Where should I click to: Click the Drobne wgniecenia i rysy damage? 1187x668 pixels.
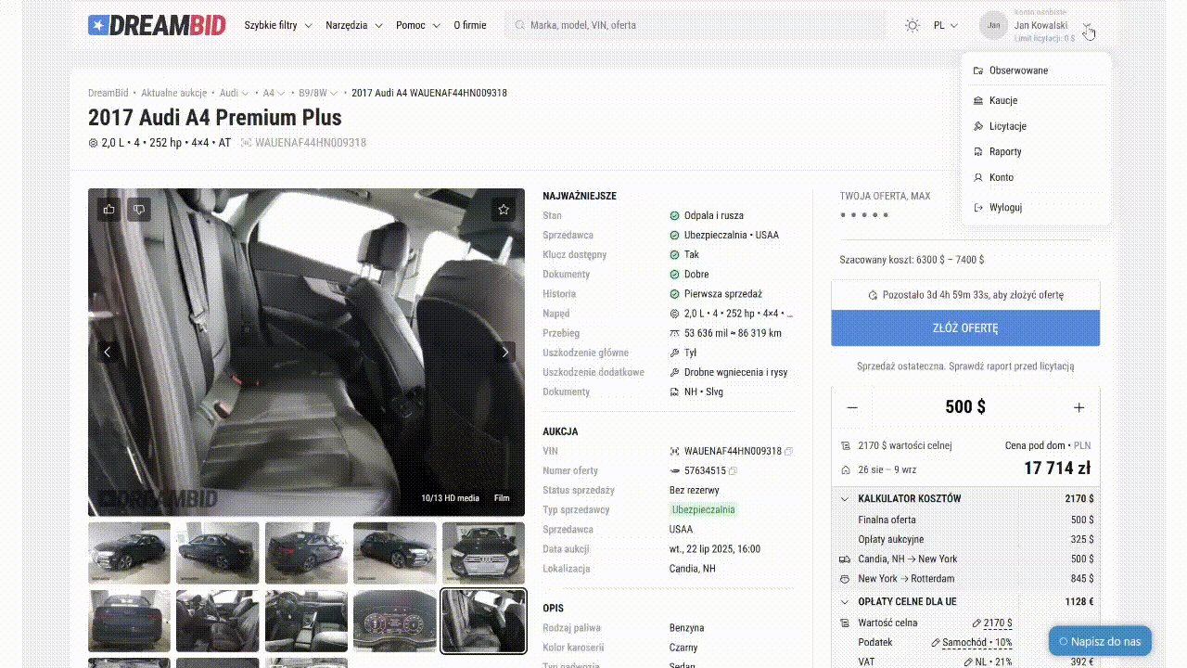[736, 372]
